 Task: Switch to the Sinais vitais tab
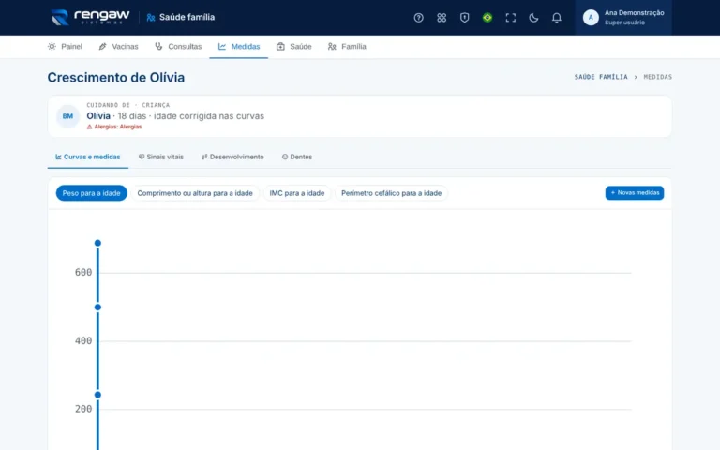(x=160, y=157)
